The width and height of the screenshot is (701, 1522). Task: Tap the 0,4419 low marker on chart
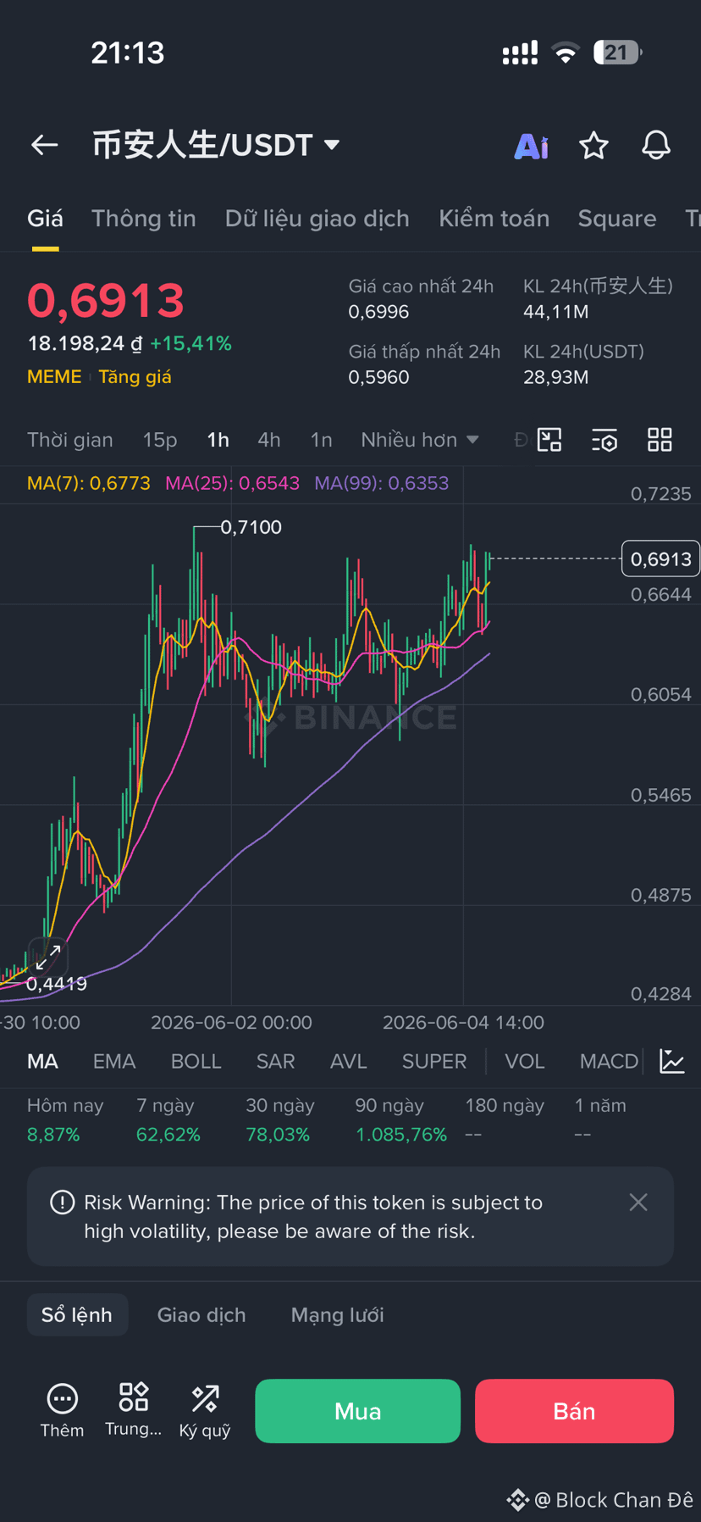tap(57, 984)
